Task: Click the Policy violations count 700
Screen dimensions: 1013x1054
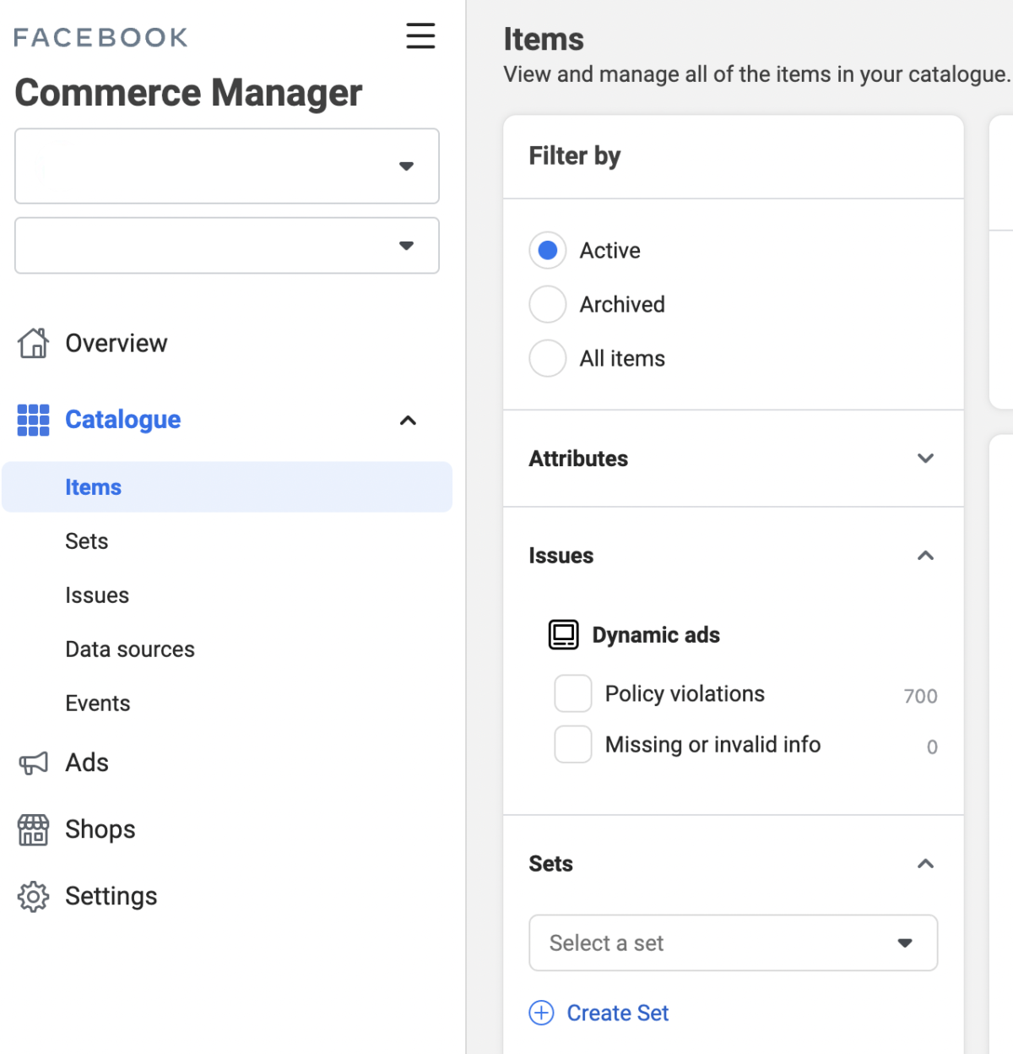Action: click(920, 696)
